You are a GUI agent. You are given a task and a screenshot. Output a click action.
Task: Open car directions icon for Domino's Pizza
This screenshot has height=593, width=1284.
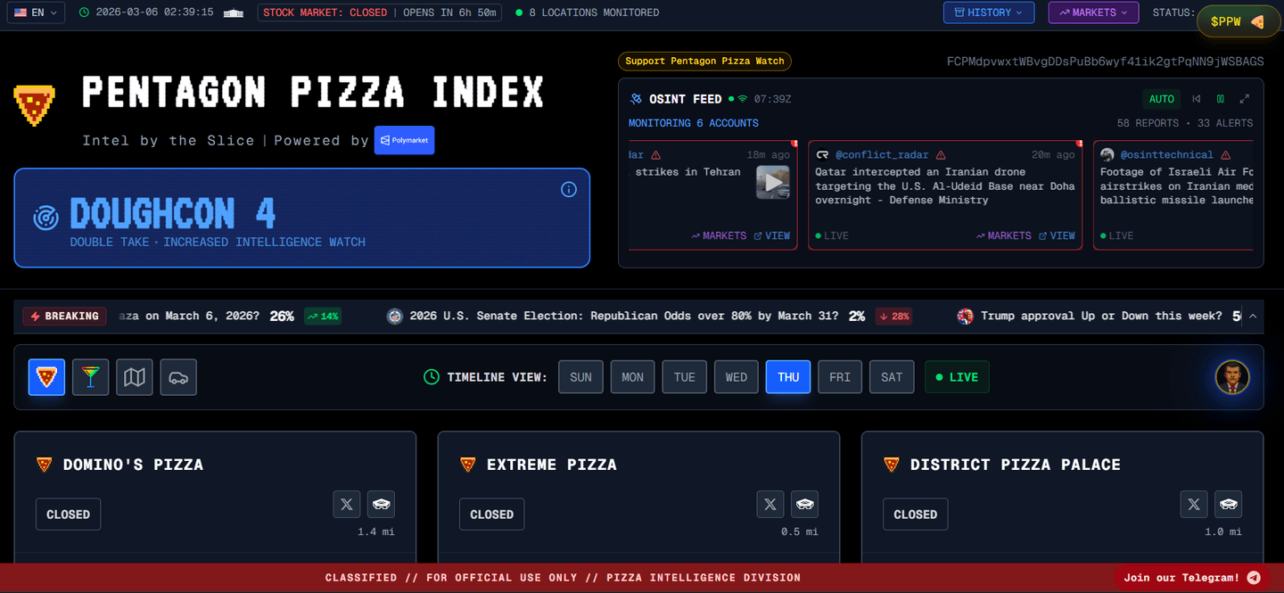pos(381,504)
